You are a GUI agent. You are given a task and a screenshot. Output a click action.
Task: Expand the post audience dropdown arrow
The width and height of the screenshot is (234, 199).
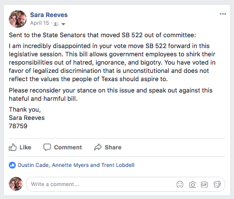[x=63, y=24]
